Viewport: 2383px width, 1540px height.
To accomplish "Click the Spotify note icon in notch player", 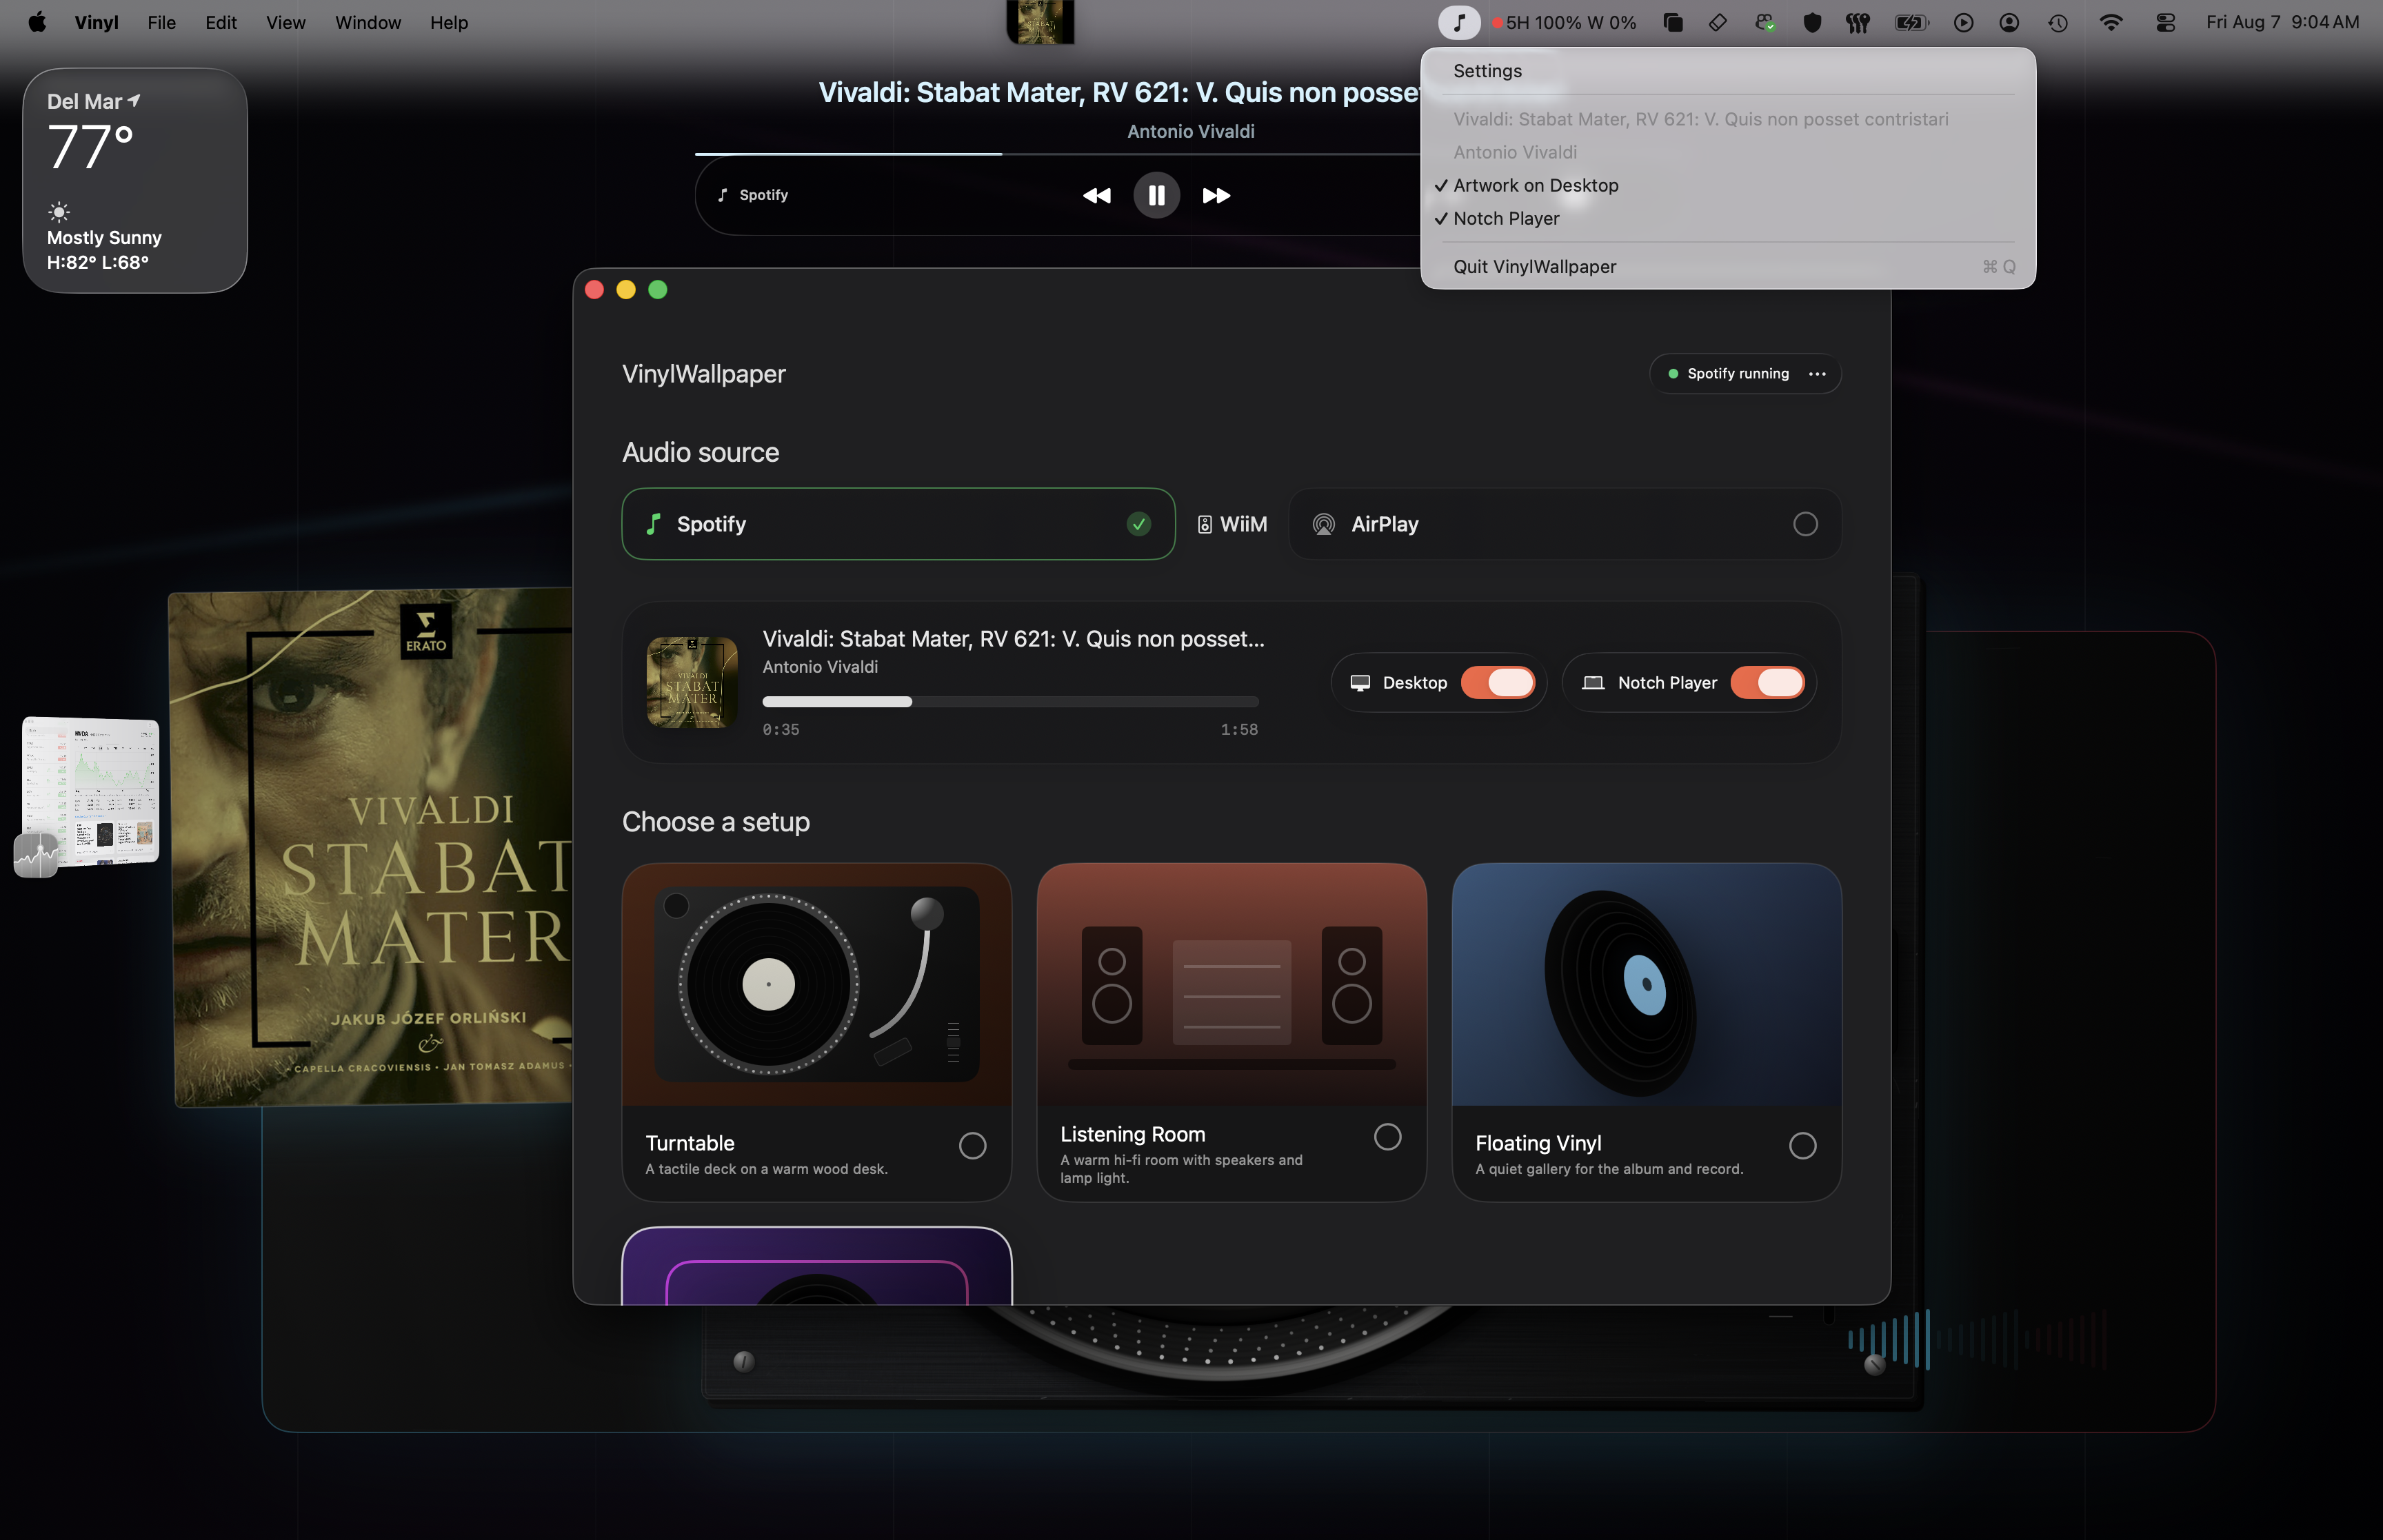I will click(723, 195).
